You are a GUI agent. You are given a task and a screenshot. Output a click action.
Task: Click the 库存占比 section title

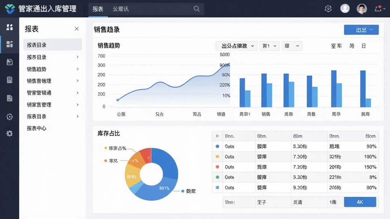109,133
